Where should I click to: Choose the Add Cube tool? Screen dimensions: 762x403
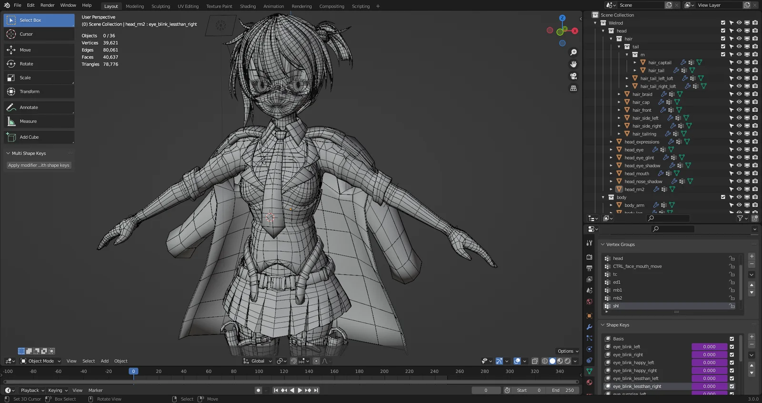29,137
